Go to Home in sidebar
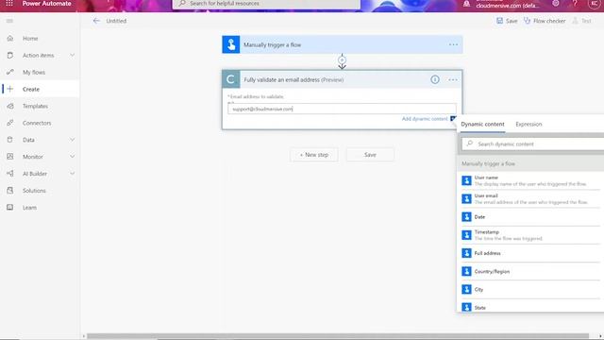 point(30,39)
